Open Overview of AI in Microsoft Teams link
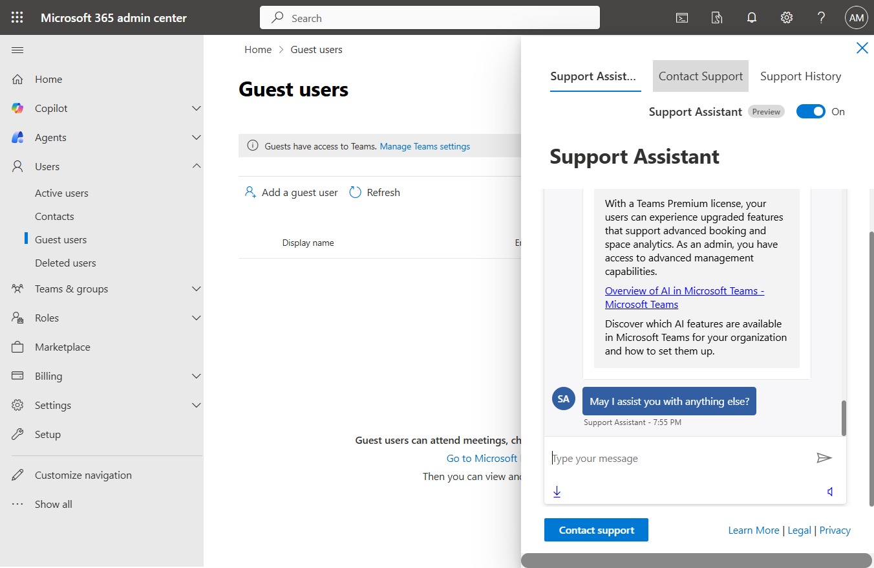Image resolution: width=874 pixels, height=568 pixels. (685, 298)
